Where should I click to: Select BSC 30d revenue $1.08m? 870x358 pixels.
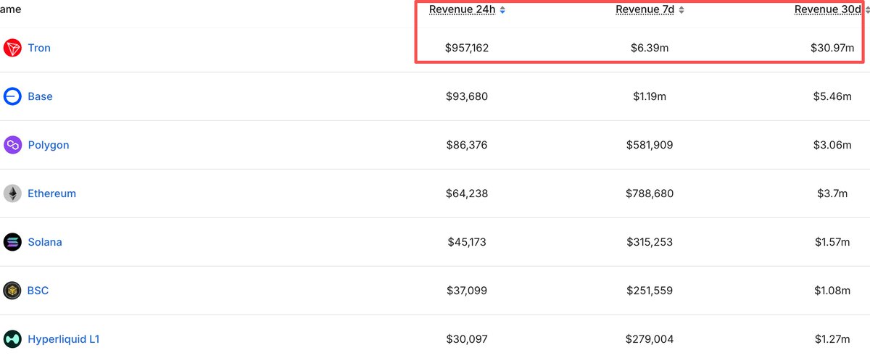point(832,291)
